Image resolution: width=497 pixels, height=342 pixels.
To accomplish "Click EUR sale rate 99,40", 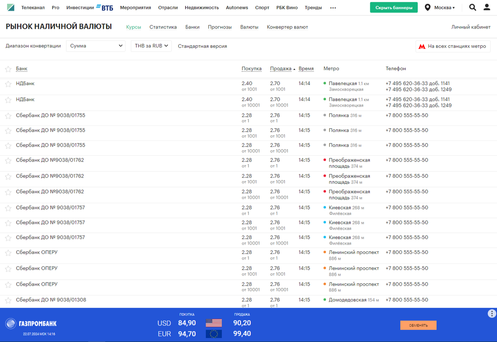I will [x=242, y=334].
